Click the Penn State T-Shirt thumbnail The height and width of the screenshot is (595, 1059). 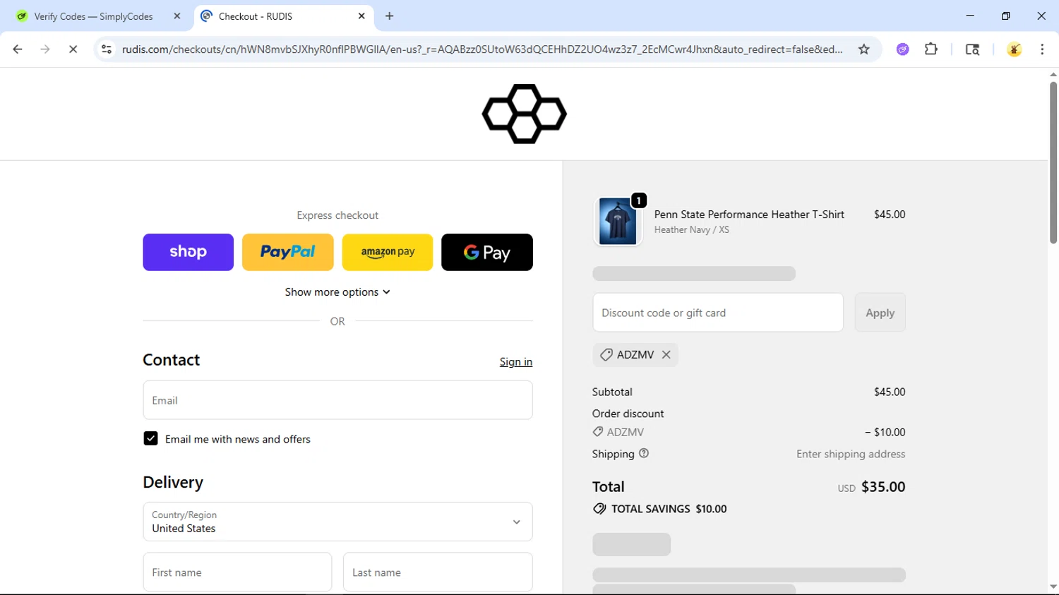618,222
